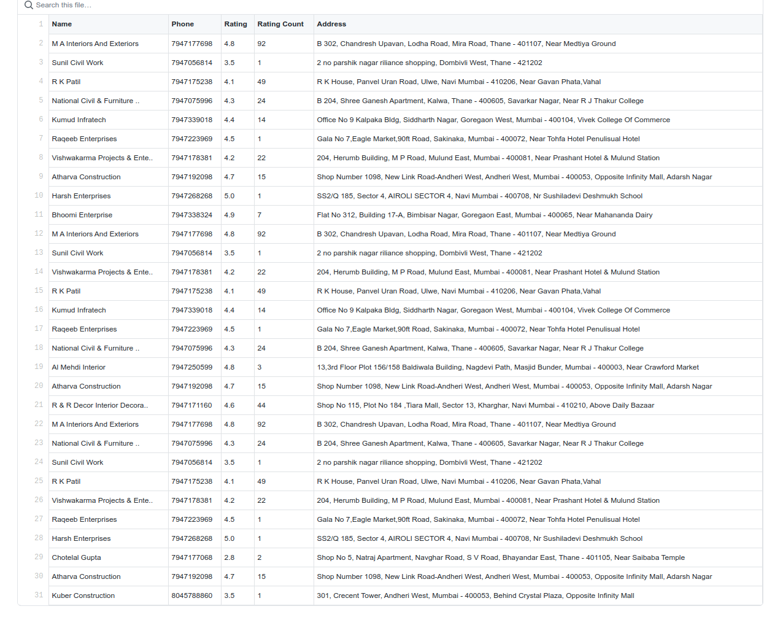Select the Address column header

tap(331, 24)
